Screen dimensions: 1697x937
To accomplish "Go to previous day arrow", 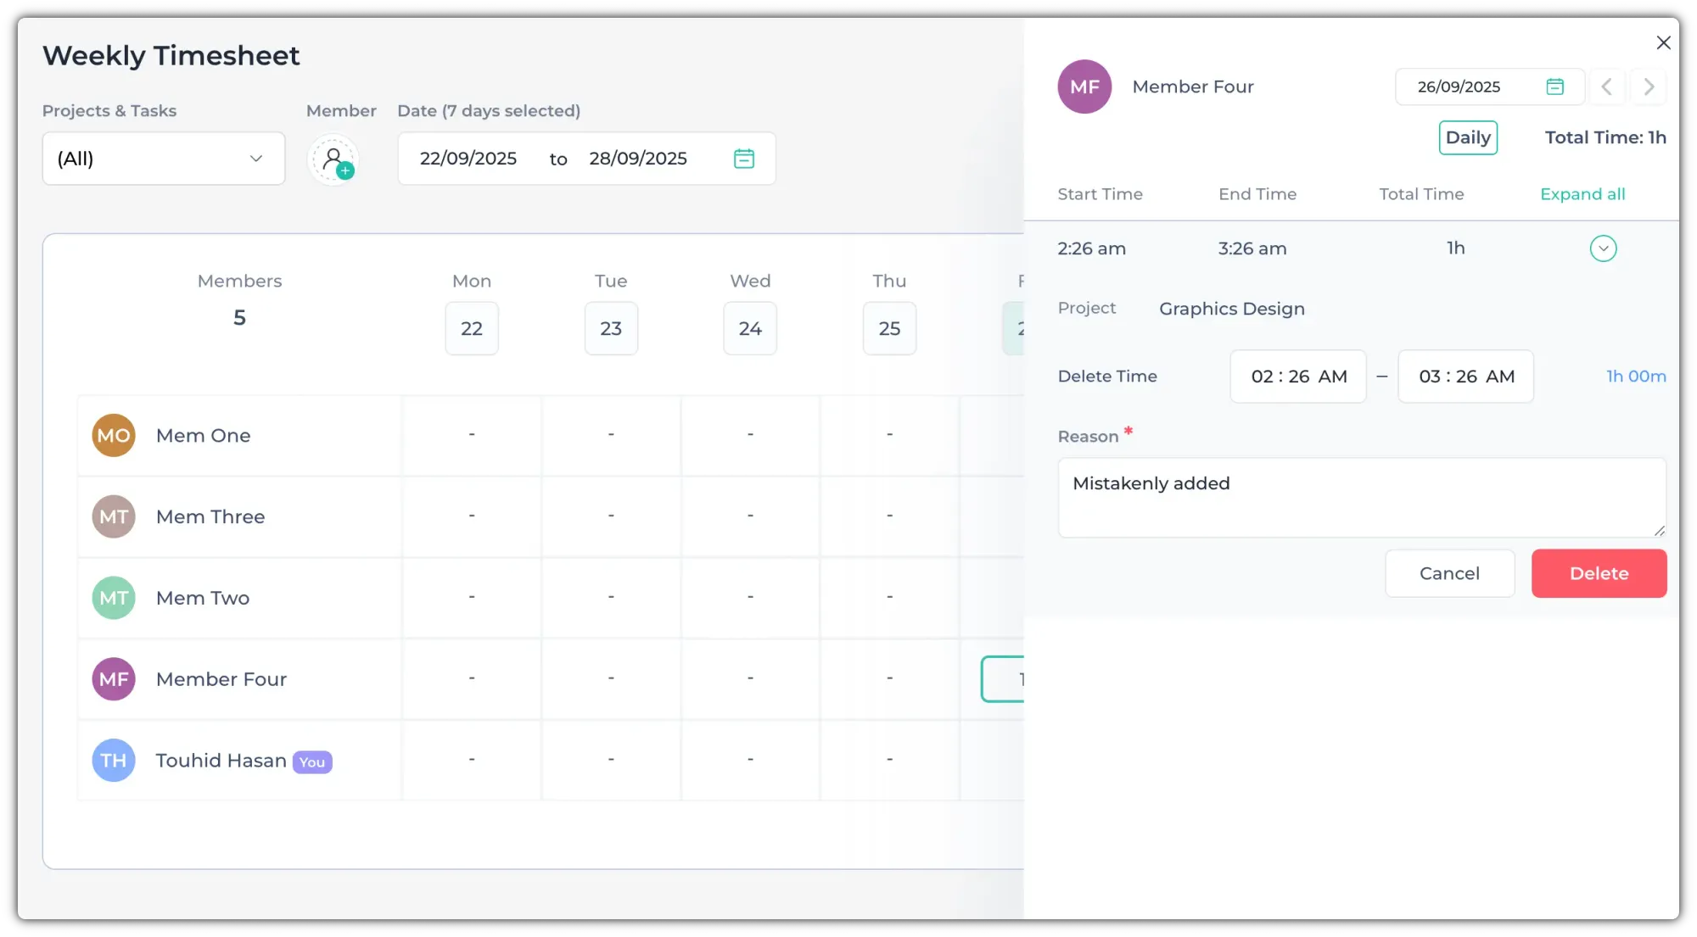I will pos(1606,86).
